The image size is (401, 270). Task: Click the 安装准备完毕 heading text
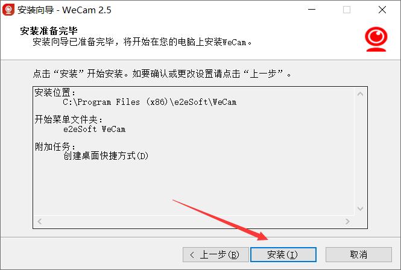coord(49,31)
